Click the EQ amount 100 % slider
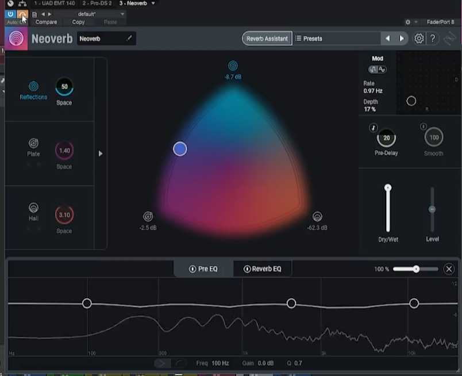This screenshot has height=376, width=462. point(415,268)
